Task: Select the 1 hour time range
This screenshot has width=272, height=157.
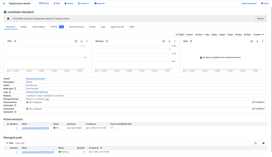Action: click(180, 35)
